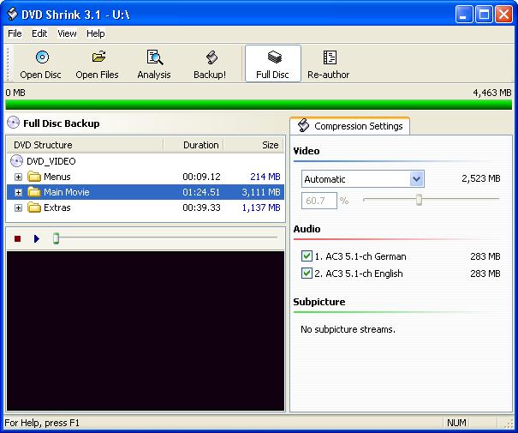The height and width of the screenshot is (433, 518).
Task: Click the Full Disc Backup disc icon
Action: tap(13, 123)
